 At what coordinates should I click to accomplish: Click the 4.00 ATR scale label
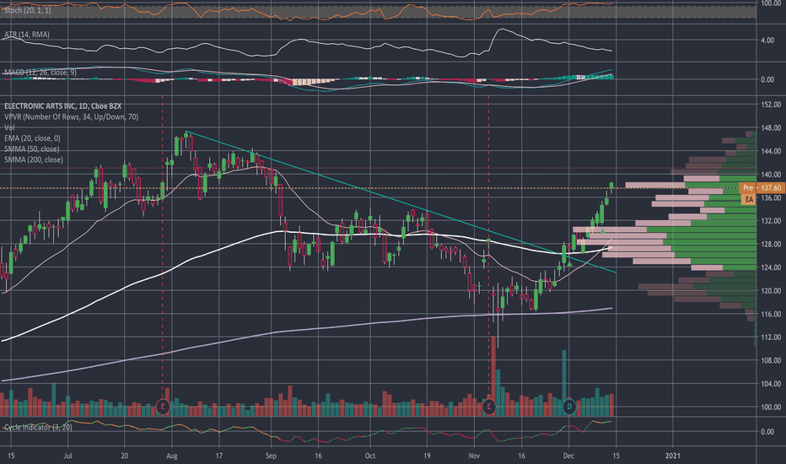point(767,40)
